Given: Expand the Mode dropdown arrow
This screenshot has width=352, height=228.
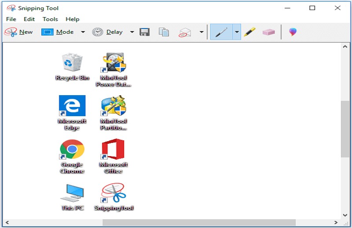Looking at the screenshot, I should (x=83, y=32).
